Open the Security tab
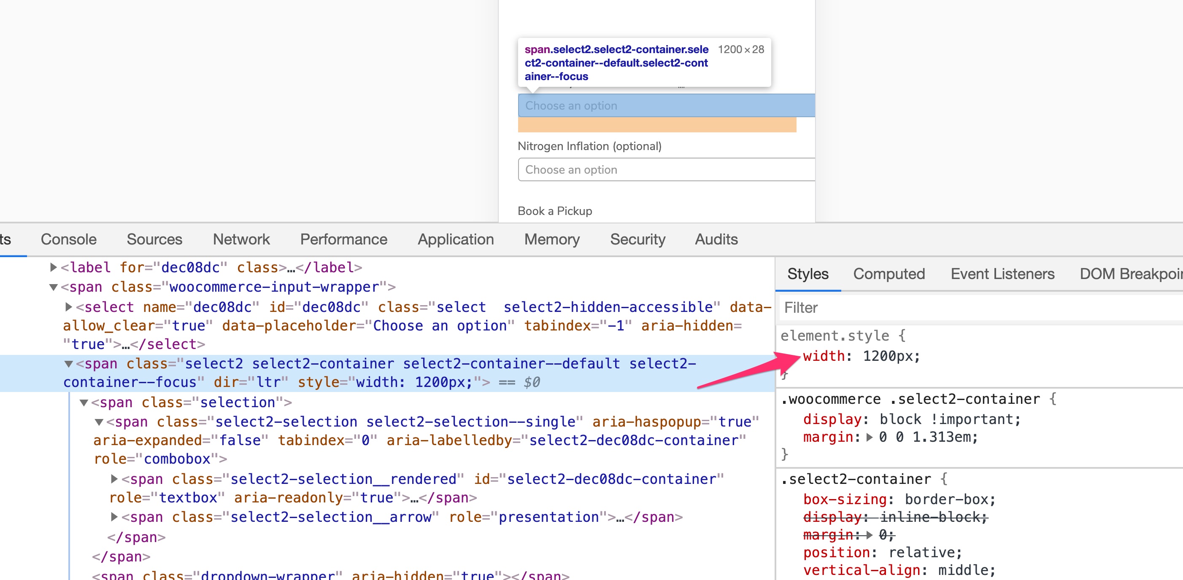 tap(637, 239)
